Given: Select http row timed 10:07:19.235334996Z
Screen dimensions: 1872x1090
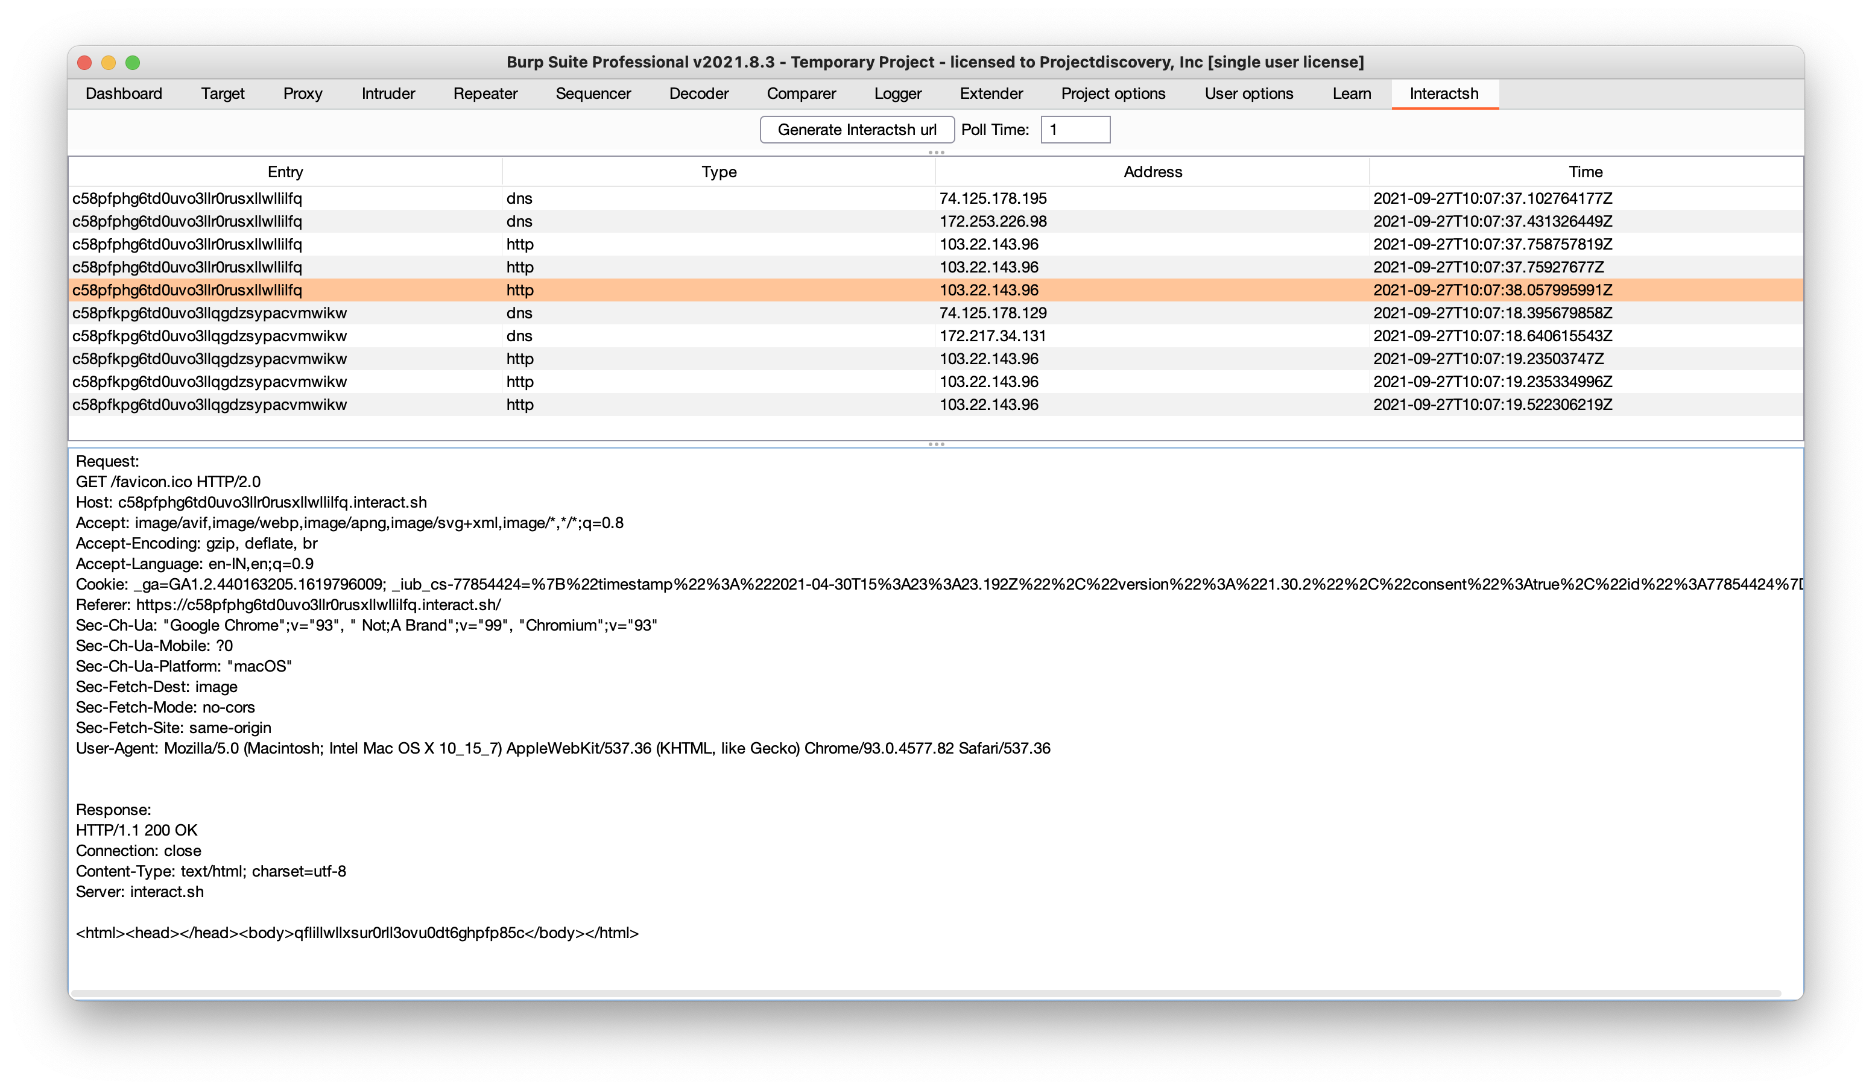Looking at the screenshot, I should [936, 382].
